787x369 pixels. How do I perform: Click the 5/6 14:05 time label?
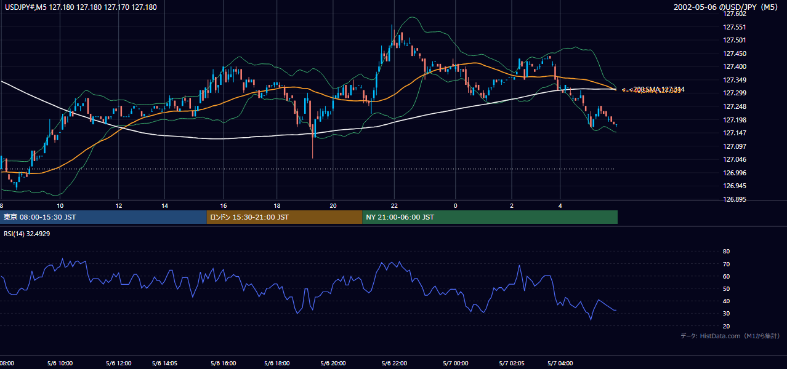[x=164, y=363]
